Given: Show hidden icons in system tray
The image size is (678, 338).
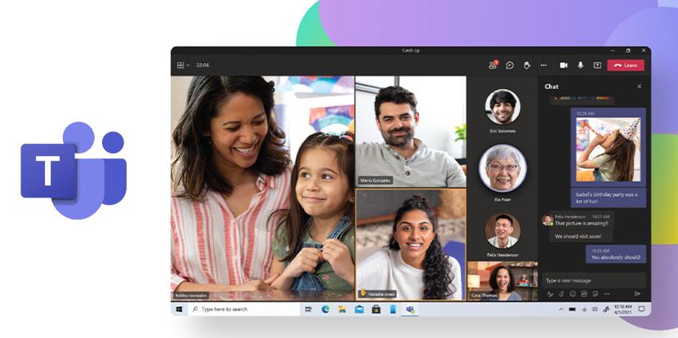Looking at the screenshot, I should pyautogui.click(x=561, y=309).
